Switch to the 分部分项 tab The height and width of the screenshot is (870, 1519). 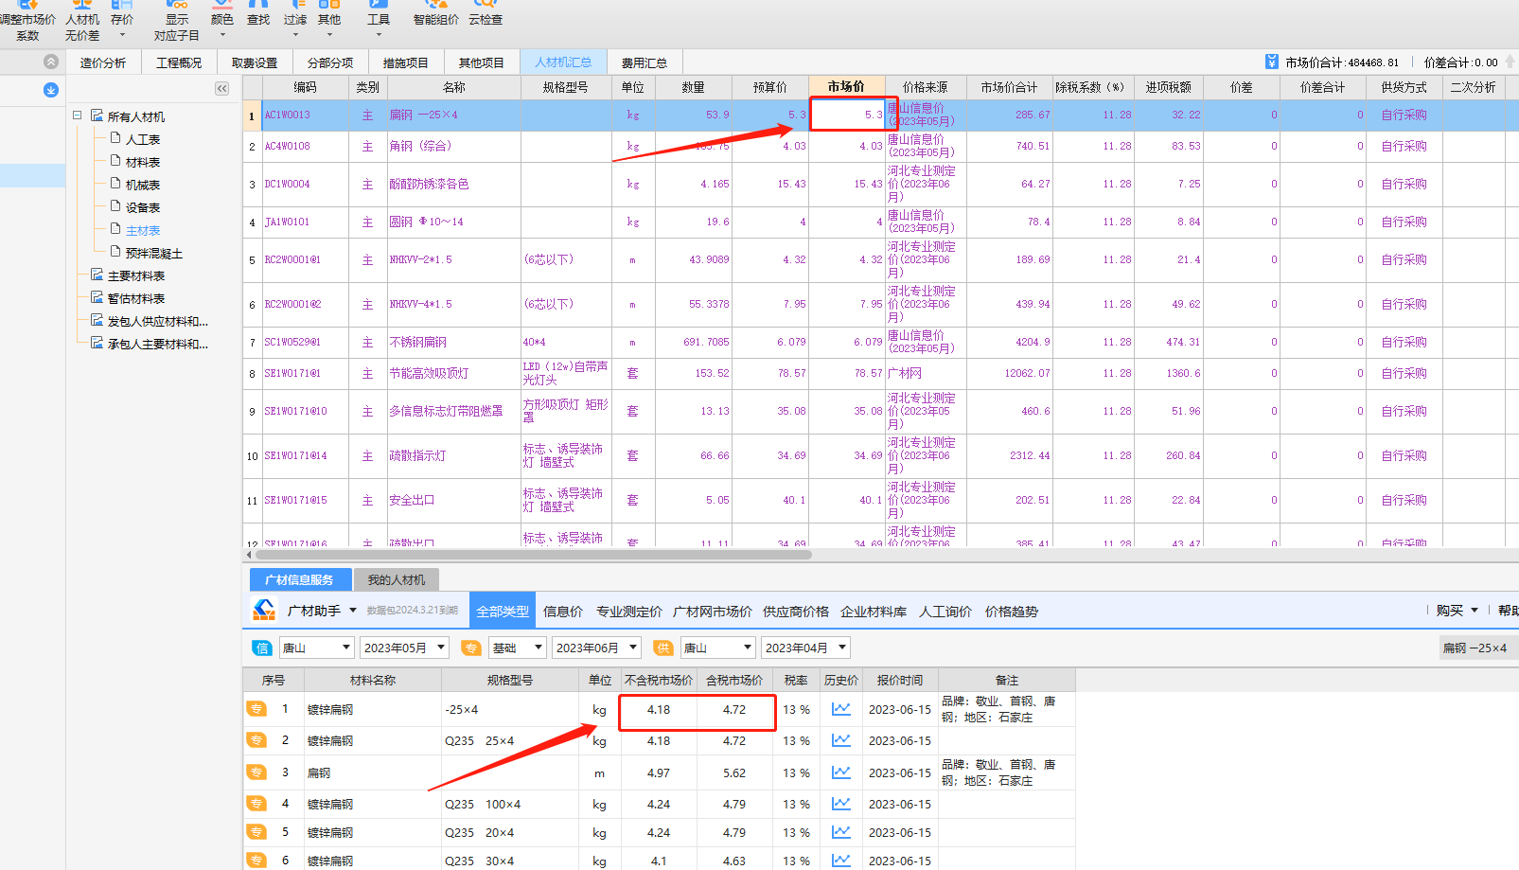click(x=330, y=62)
